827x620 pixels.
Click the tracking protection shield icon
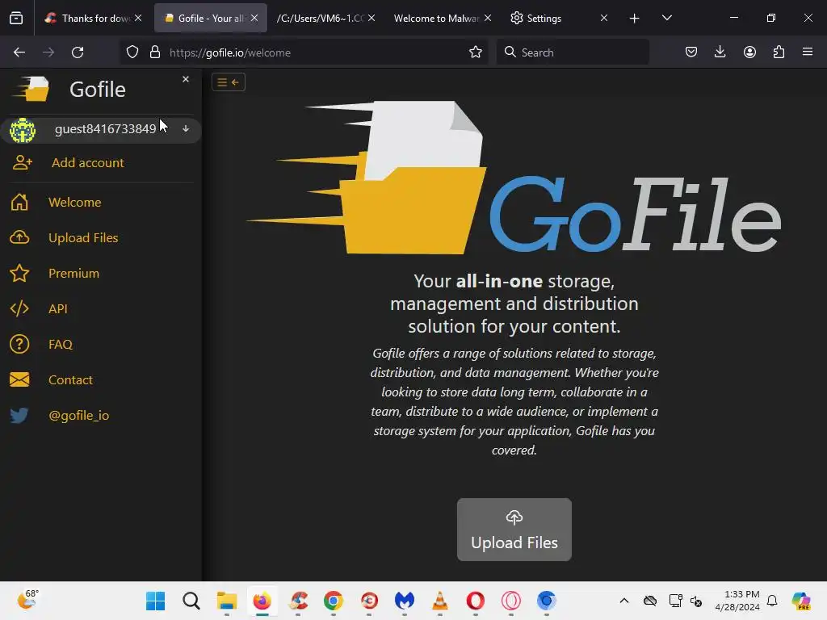[x=132, y=52]
